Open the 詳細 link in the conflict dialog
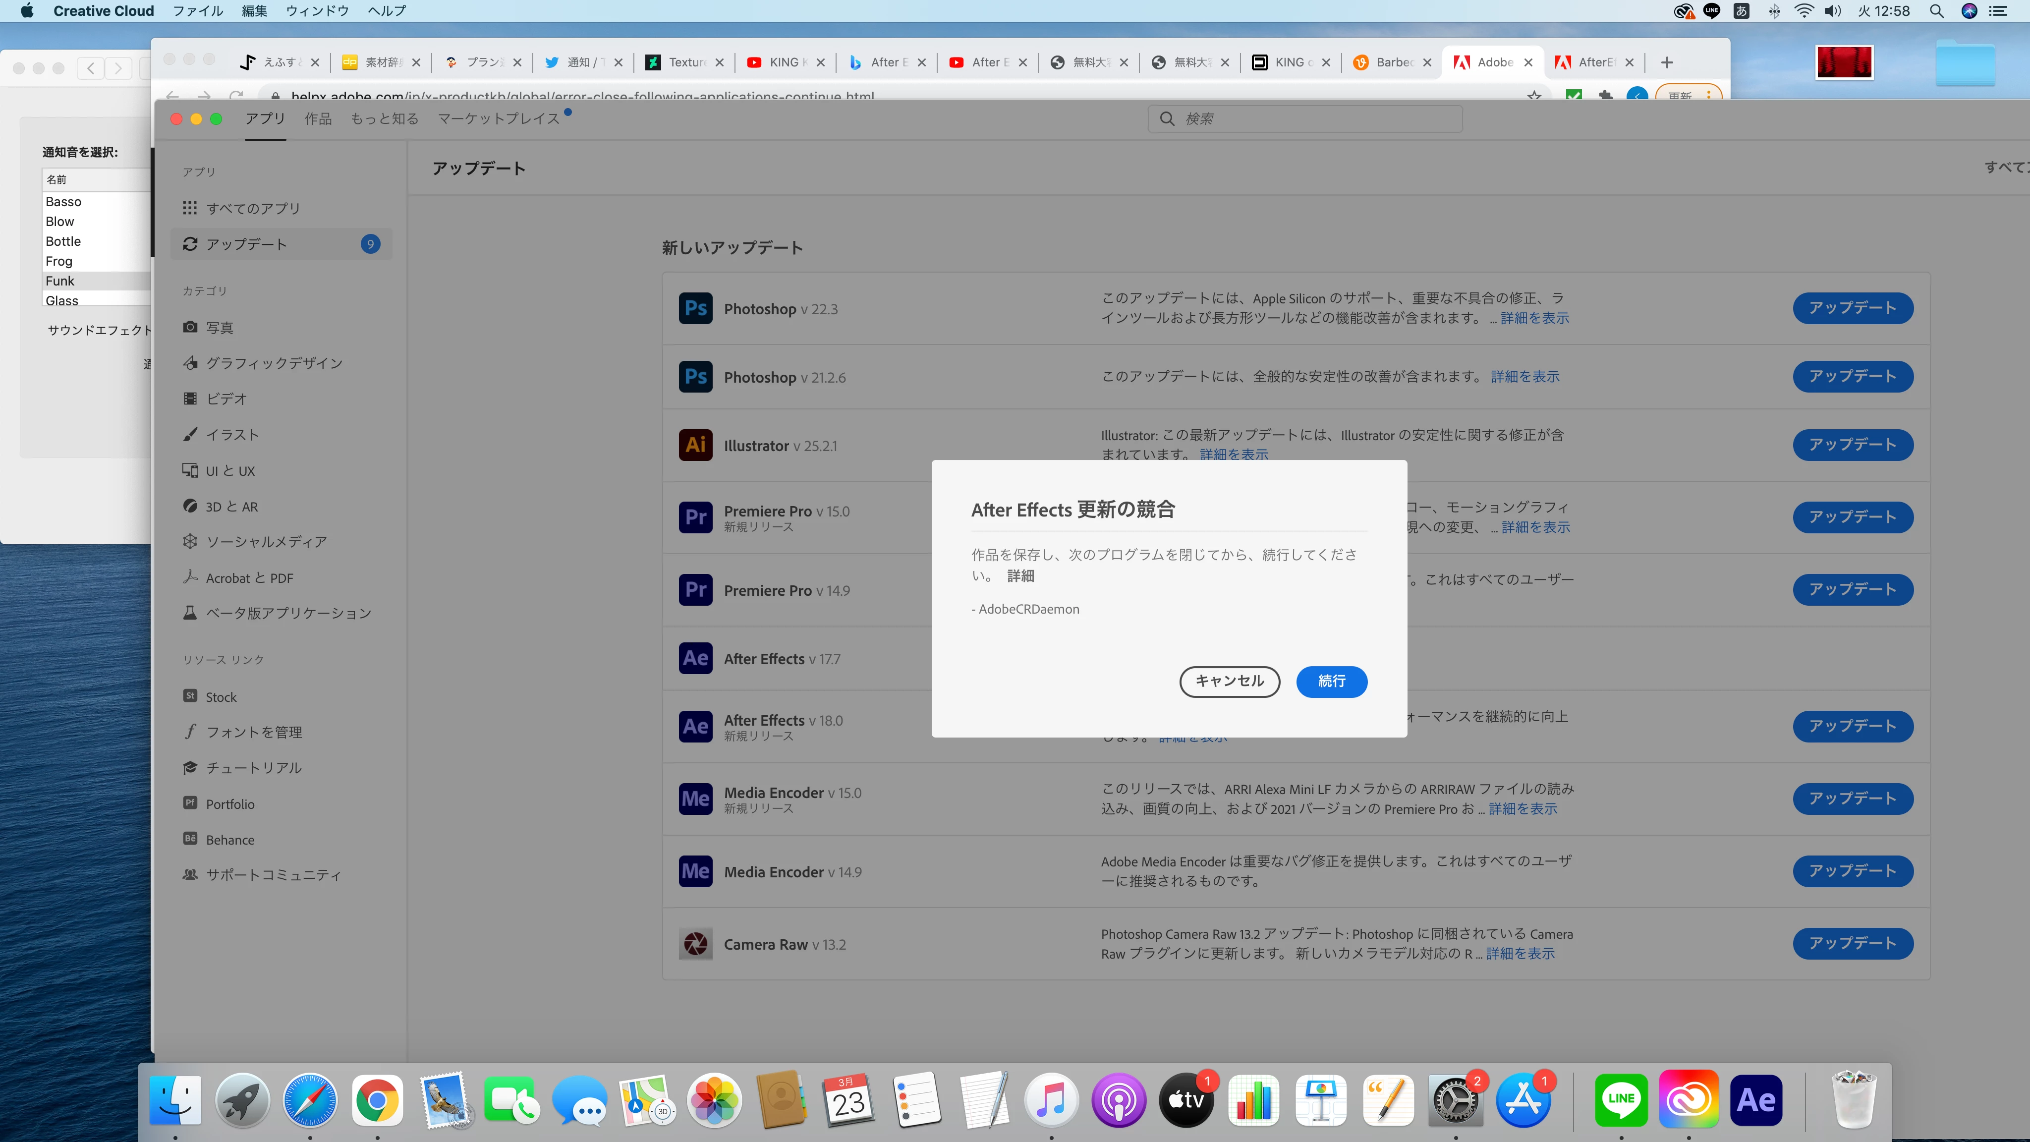2030x1142 pixels. [1020, 576]
